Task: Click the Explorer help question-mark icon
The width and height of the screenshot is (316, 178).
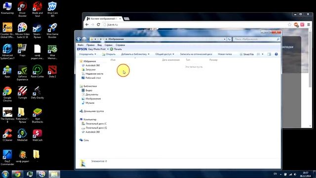Action: click(x=276, y=54)
